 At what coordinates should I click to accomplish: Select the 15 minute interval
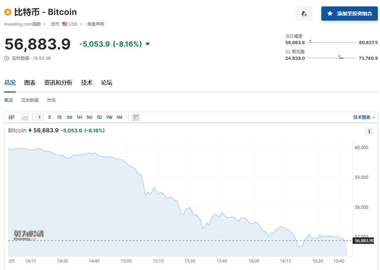click(59, 117)
